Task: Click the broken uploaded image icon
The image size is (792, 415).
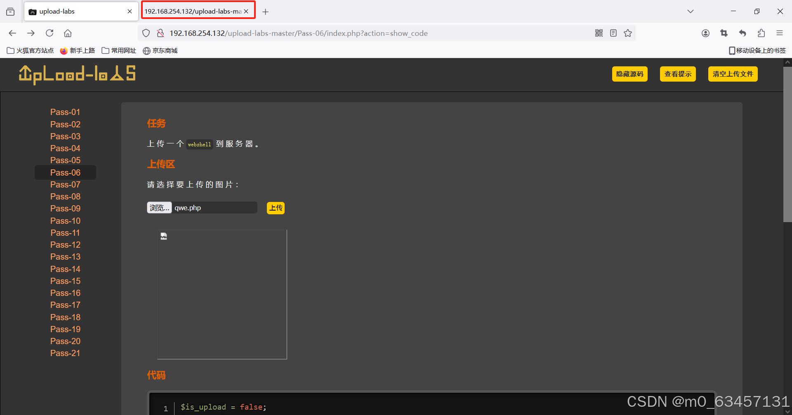Action: click(164, 236)
